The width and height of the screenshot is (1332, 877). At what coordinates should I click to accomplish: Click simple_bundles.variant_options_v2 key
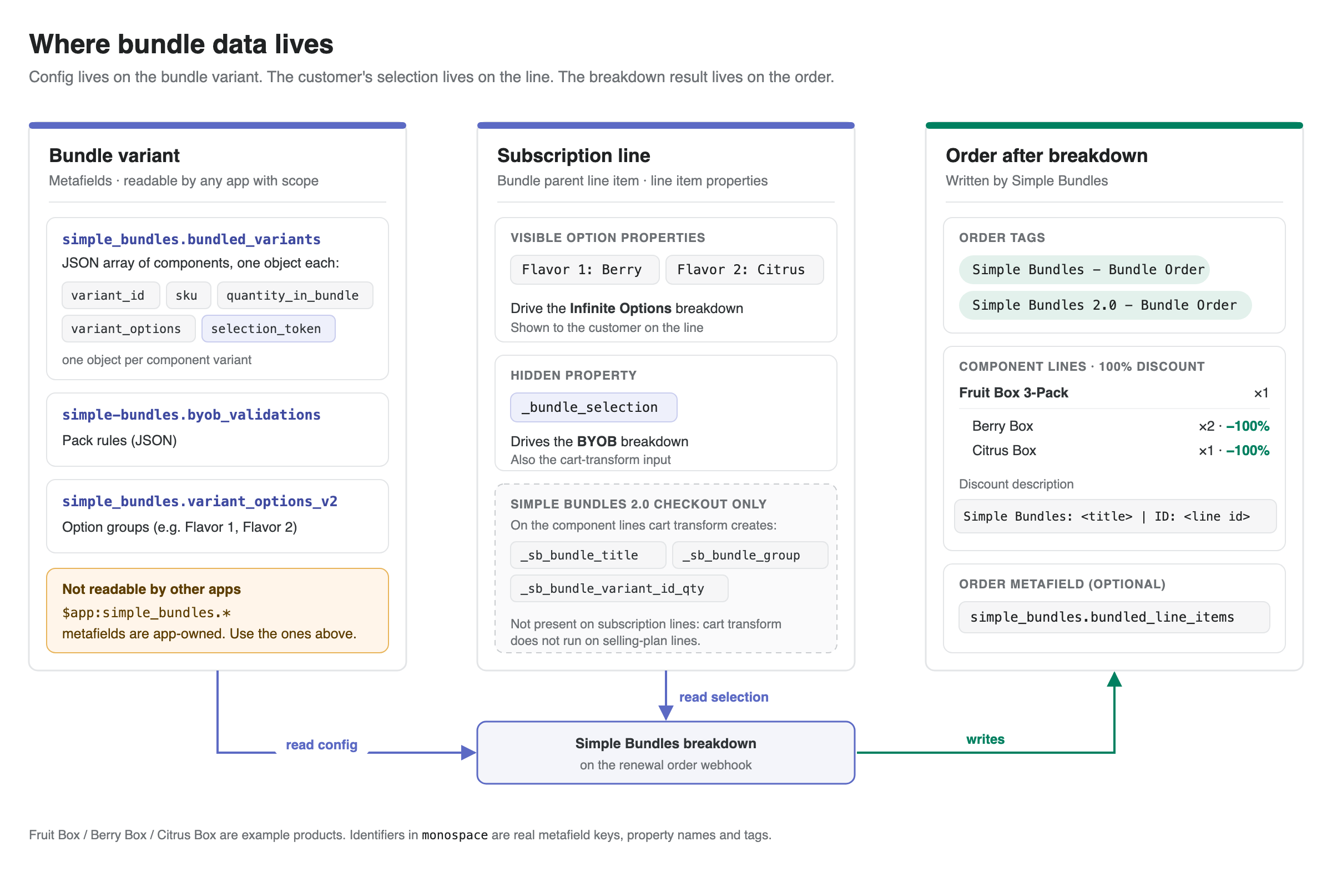point(199,501)
